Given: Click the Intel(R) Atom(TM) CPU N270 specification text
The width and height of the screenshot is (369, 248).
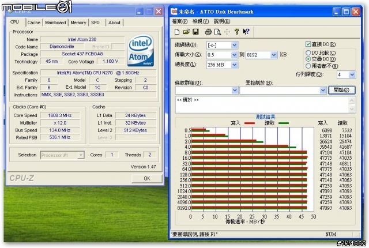Looking at the screenshot, I should 98,73.
